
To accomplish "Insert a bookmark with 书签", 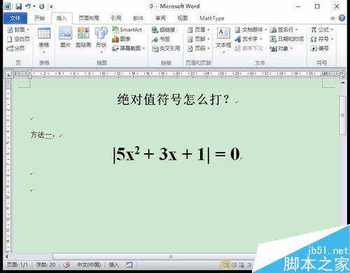I will (x=160, y=39).
